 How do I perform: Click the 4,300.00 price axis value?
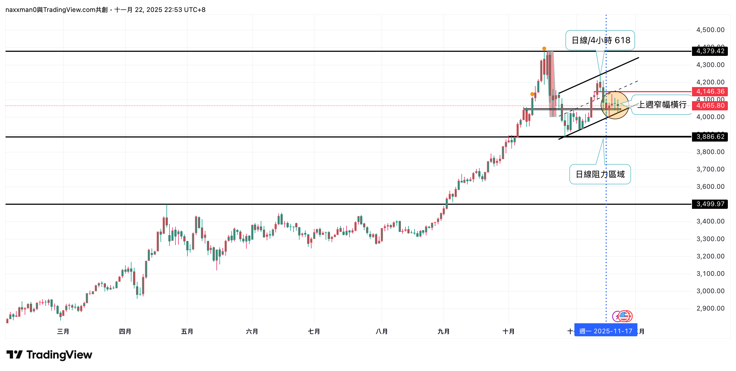(710, 65)
